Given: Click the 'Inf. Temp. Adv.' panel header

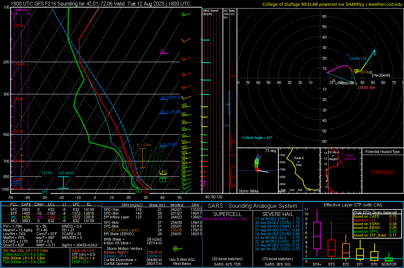Looking at the screenshot, I should [x=229, y=14].
